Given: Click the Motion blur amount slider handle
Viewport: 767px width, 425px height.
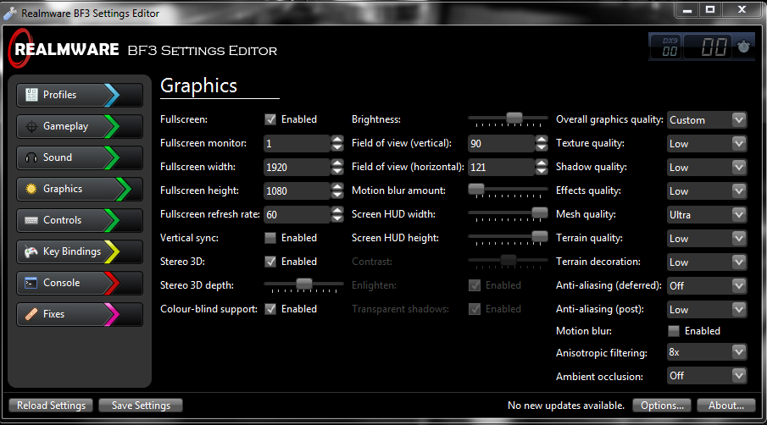Looking at the screenshot, I should coord(476,189).
